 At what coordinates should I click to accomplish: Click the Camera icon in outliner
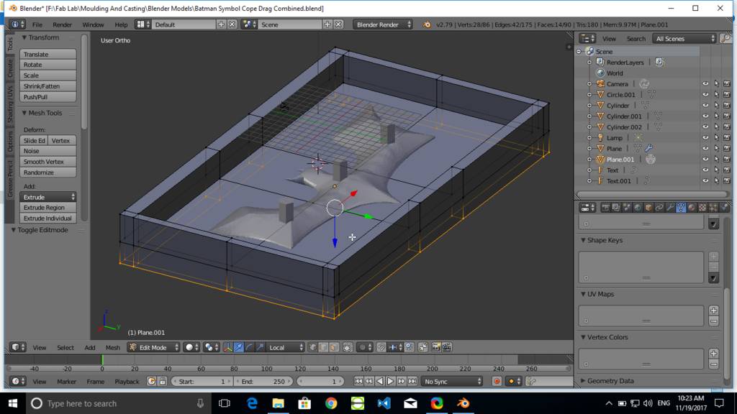[x=600, y=84]
